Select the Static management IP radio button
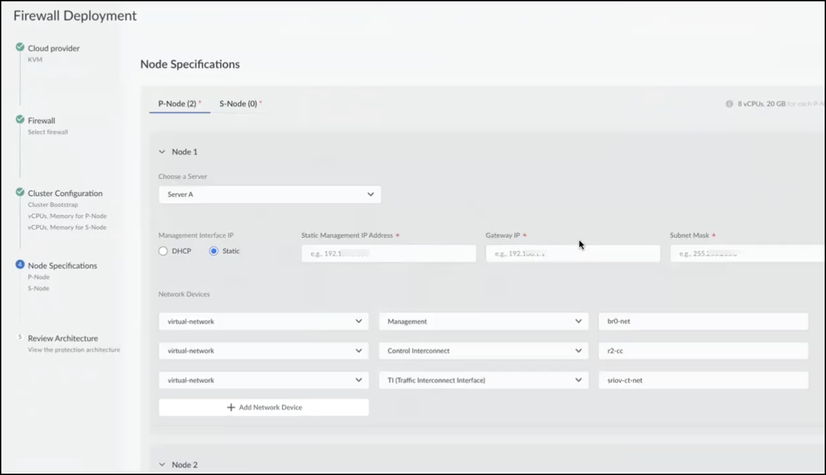 214,251
